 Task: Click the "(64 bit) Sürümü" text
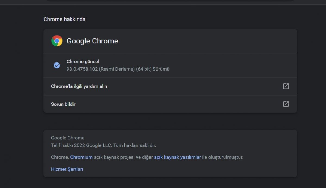[x=153, y=69]
